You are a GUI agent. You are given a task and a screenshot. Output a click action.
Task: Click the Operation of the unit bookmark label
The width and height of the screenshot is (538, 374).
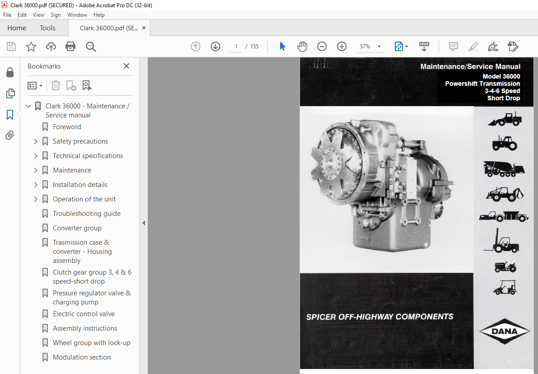(84, 199)
